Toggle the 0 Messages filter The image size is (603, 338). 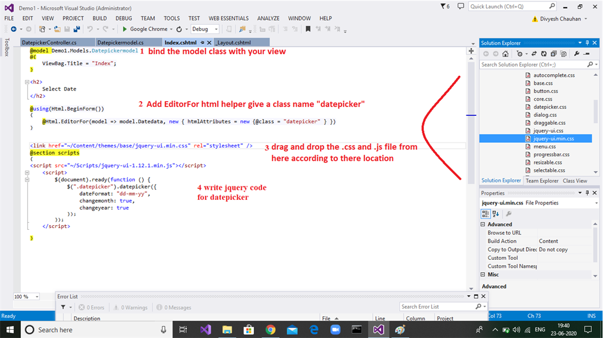(x=174, y=307)
